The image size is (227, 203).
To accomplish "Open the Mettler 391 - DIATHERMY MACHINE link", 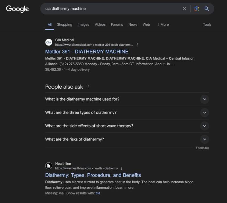I will click(87, 52).
